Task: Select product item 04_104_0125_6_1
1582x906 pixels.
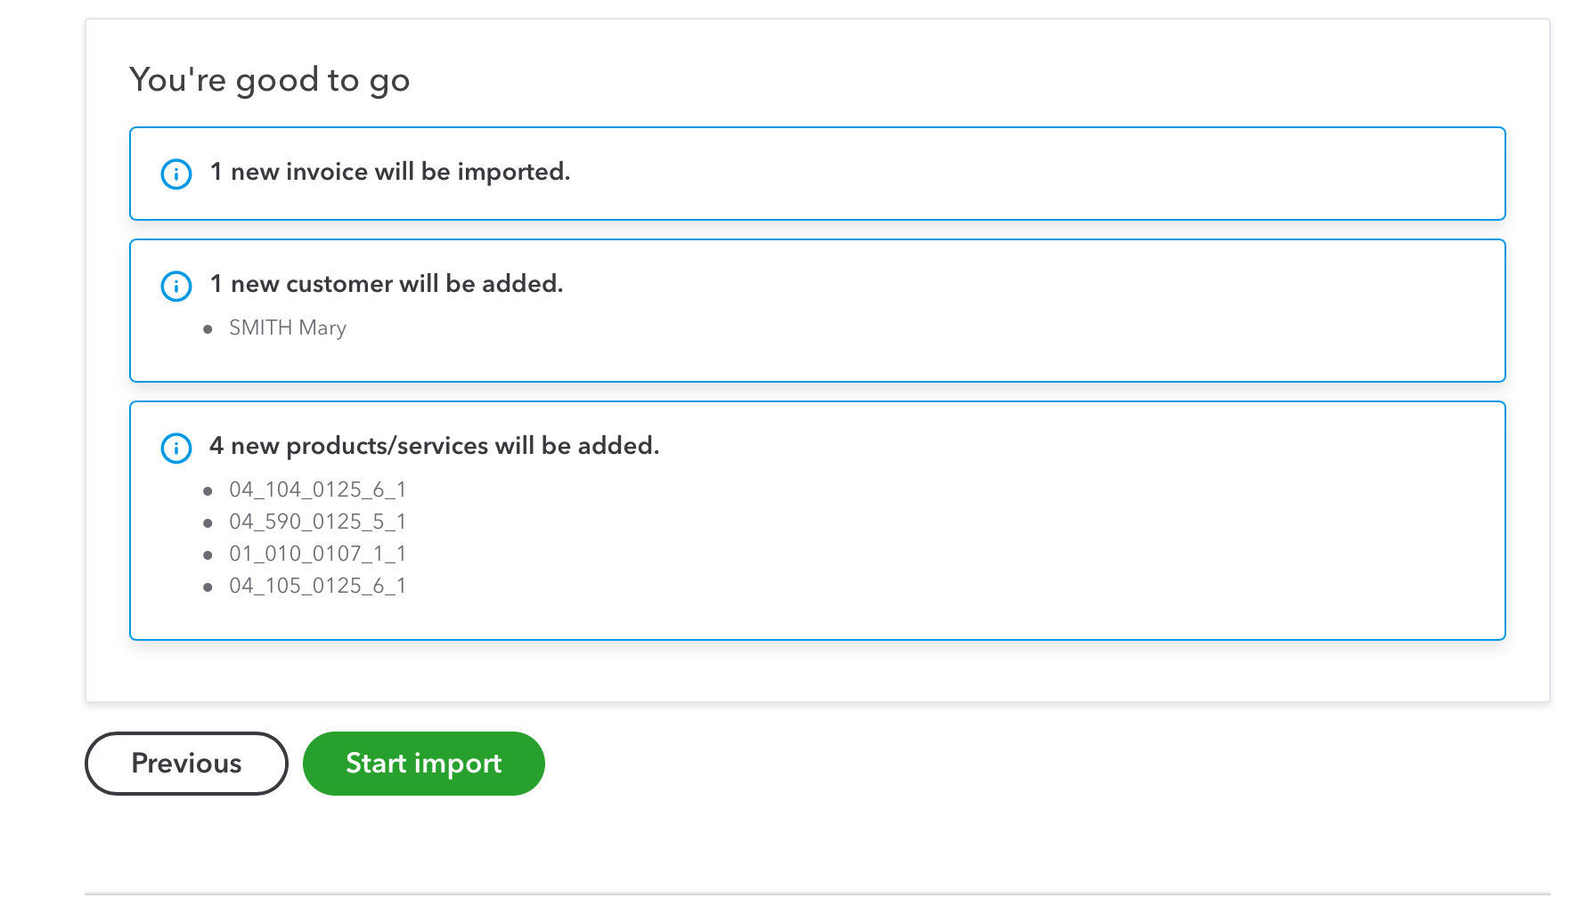Action: point(317,490)
